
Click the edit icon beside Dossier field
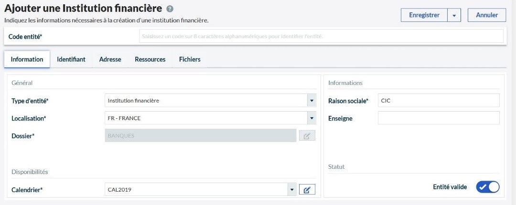[x=307, y=136]
